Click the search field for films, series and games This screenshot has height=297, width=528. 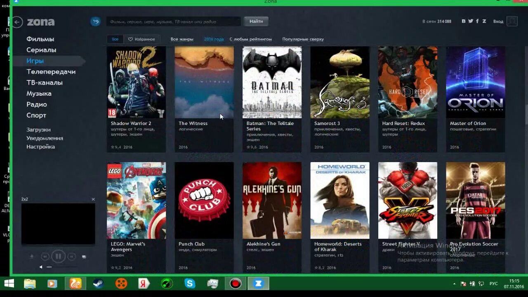tap(173, 21)
